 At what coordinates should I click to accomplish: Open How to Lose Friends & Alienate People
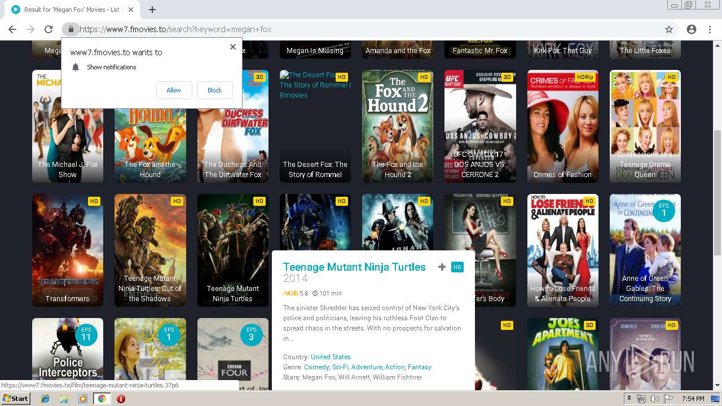point(563,250)
